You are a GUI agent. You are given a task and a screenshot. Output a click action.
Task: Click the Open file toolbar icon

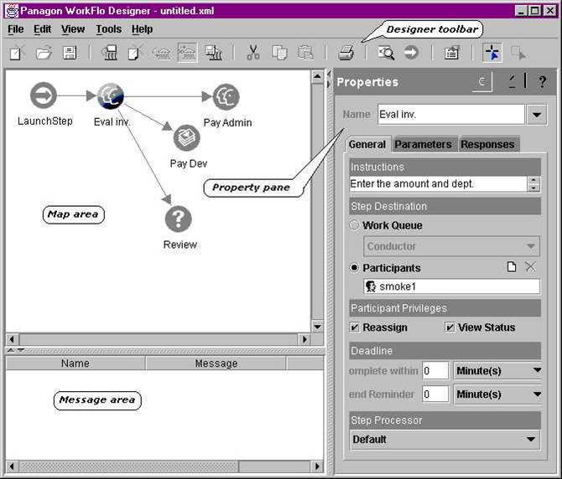coord(44,53)
